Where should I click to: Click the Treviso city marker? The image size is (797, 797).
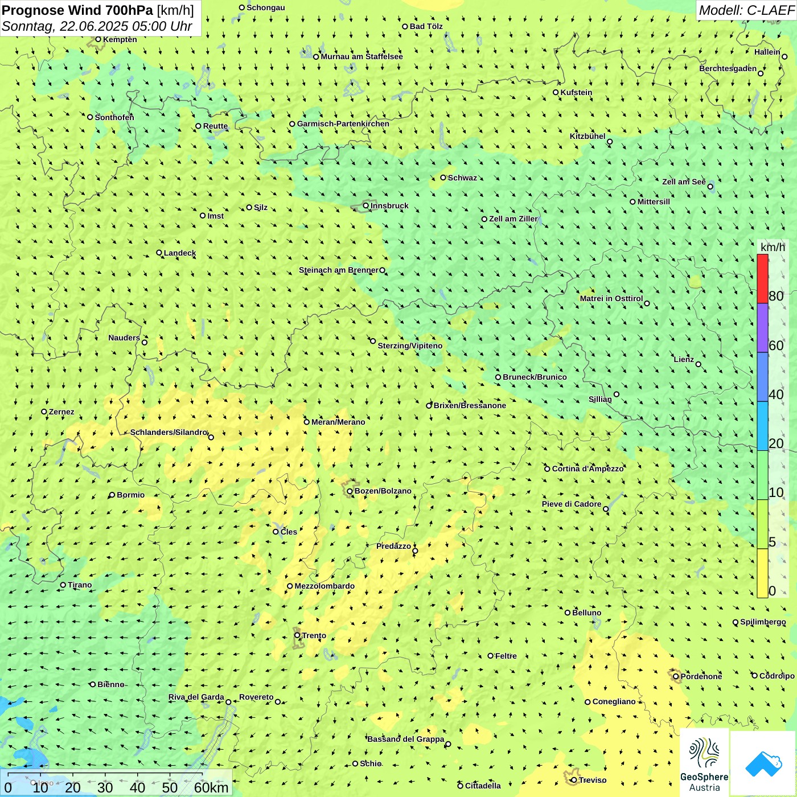coord(574,780)
